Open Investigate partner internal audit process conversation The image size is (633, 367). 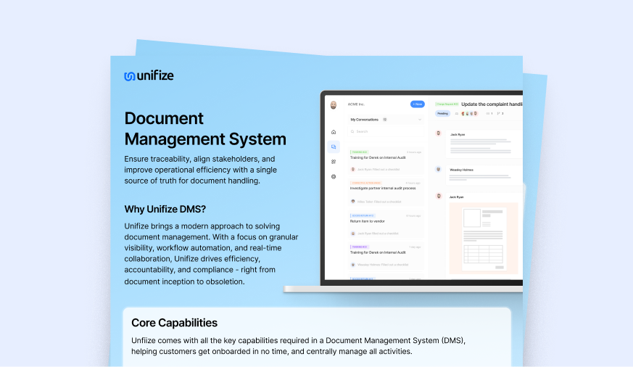(x=386, y=192)
